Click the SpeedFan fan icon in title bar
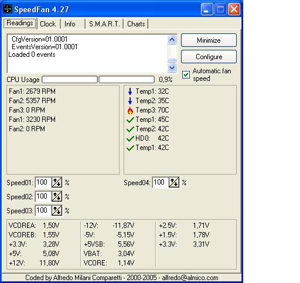 (x=8, y=9)
